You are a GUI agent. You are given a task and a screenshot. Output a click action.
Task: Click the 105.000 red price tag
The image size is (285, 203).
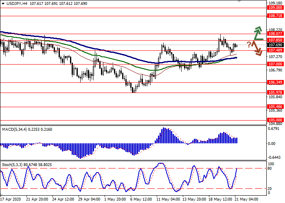275,120
